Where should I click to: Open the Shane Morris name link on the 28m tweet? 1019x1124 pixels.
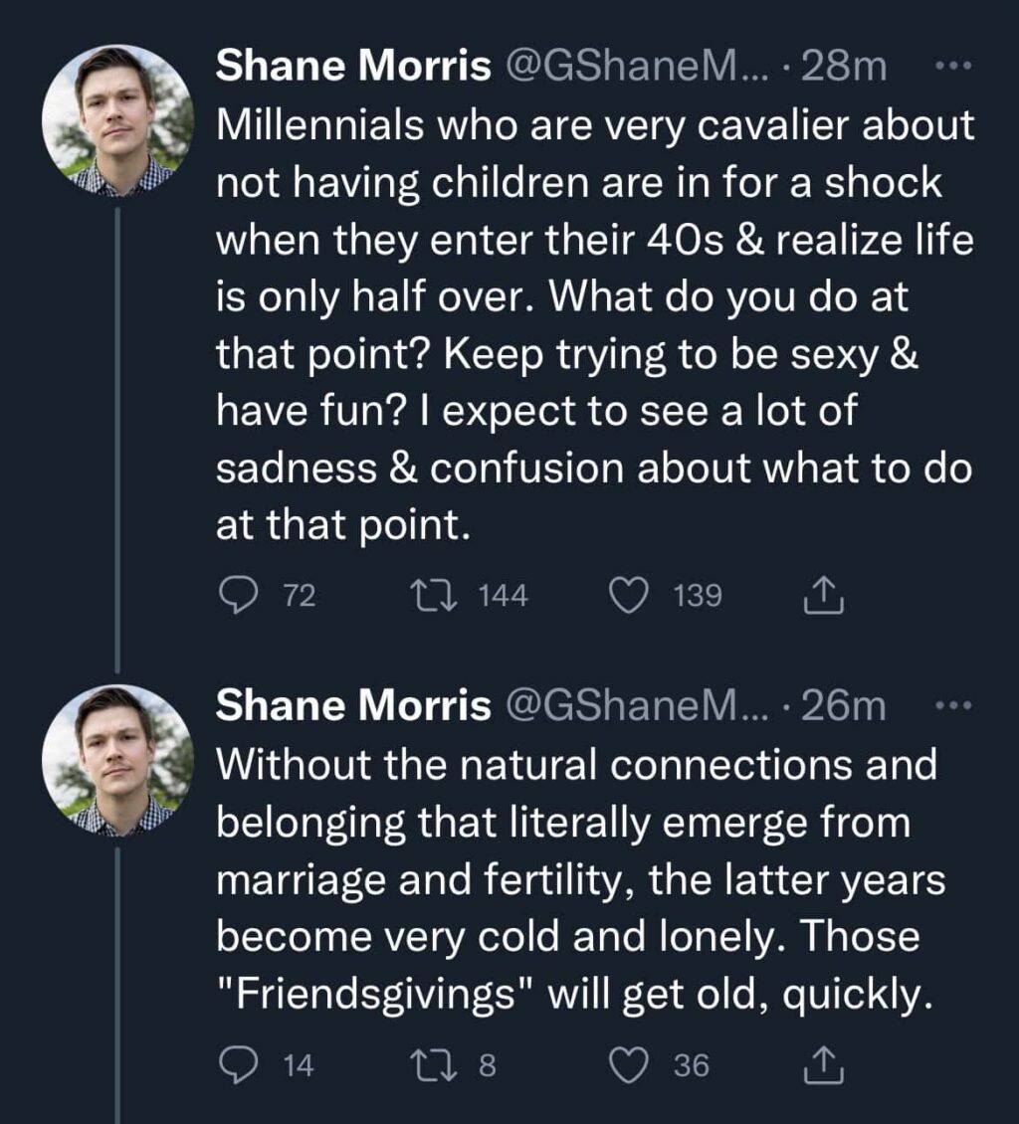pos(353,66)
